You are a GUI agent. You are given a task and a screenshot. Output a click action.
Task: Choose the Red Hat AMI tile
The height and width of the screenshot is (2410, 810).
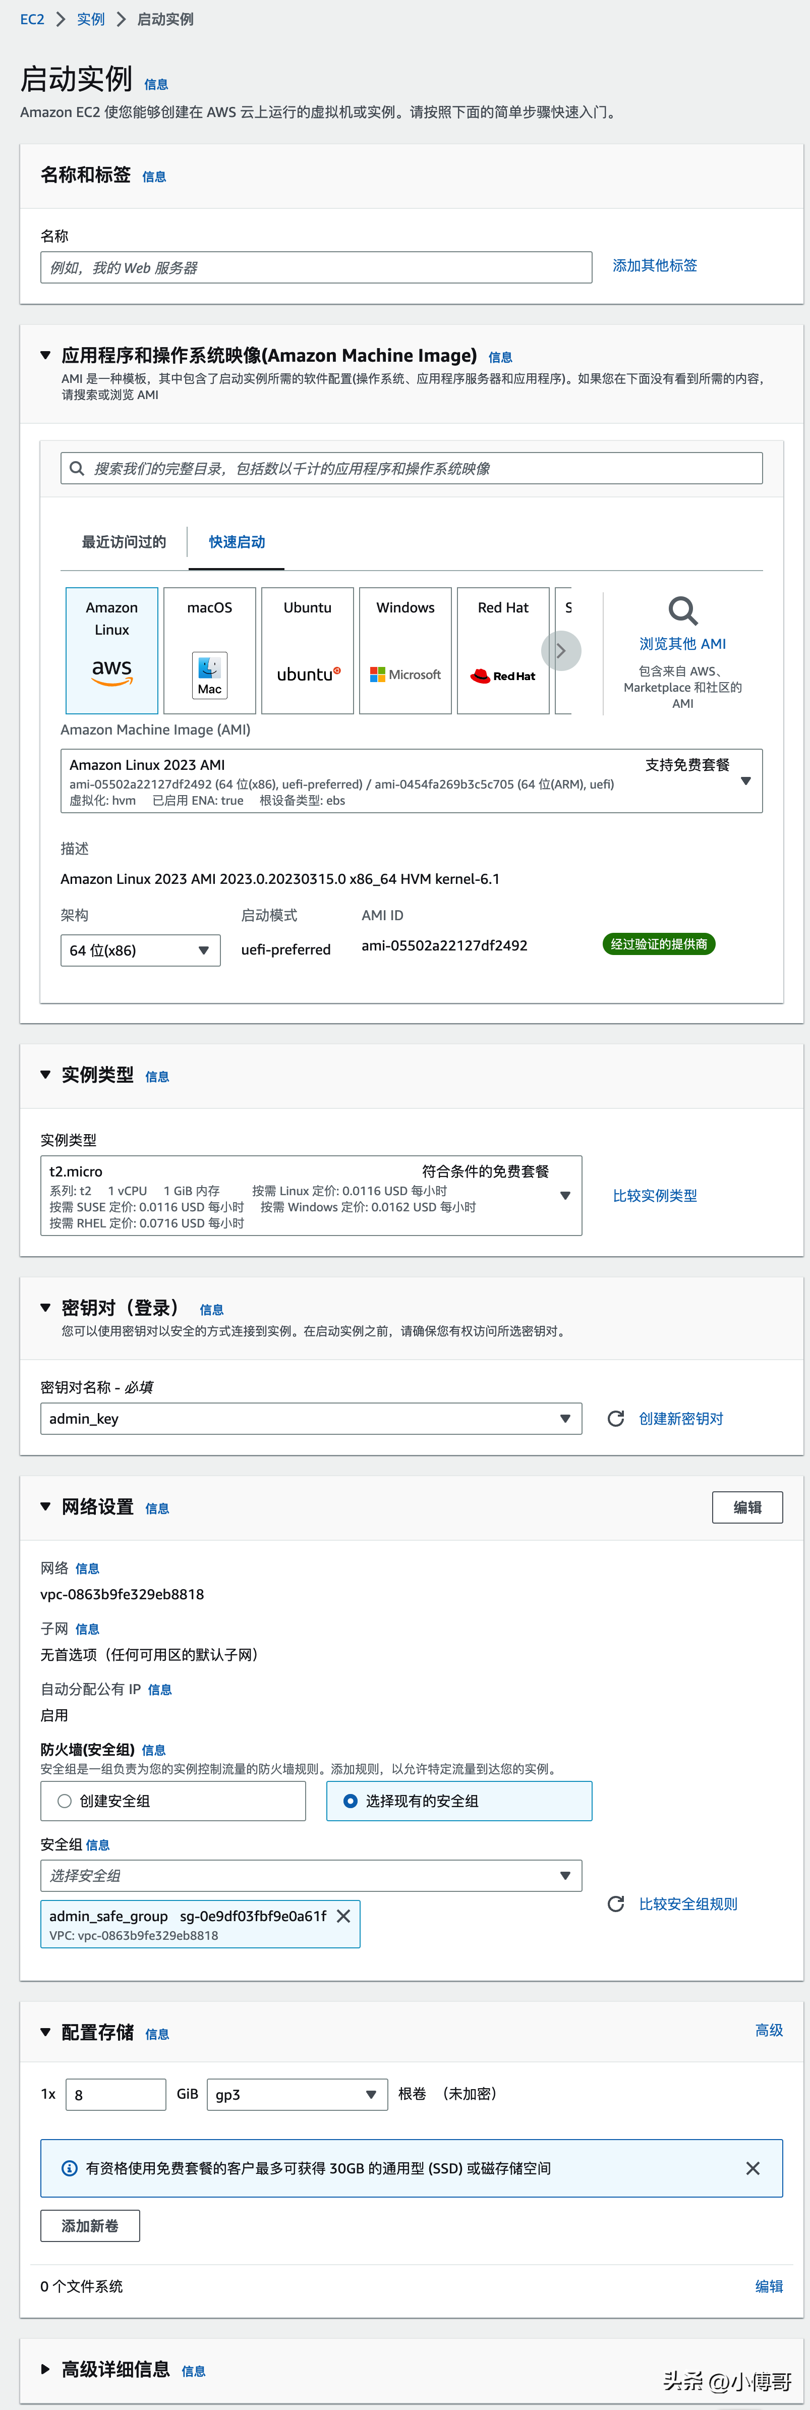tap(503, 650)
